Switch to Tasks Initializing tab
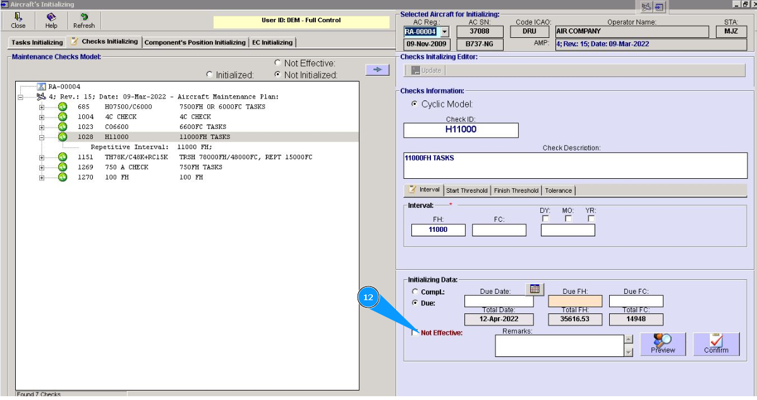Screen dimensions: 757x400 (x=37, y=42)
